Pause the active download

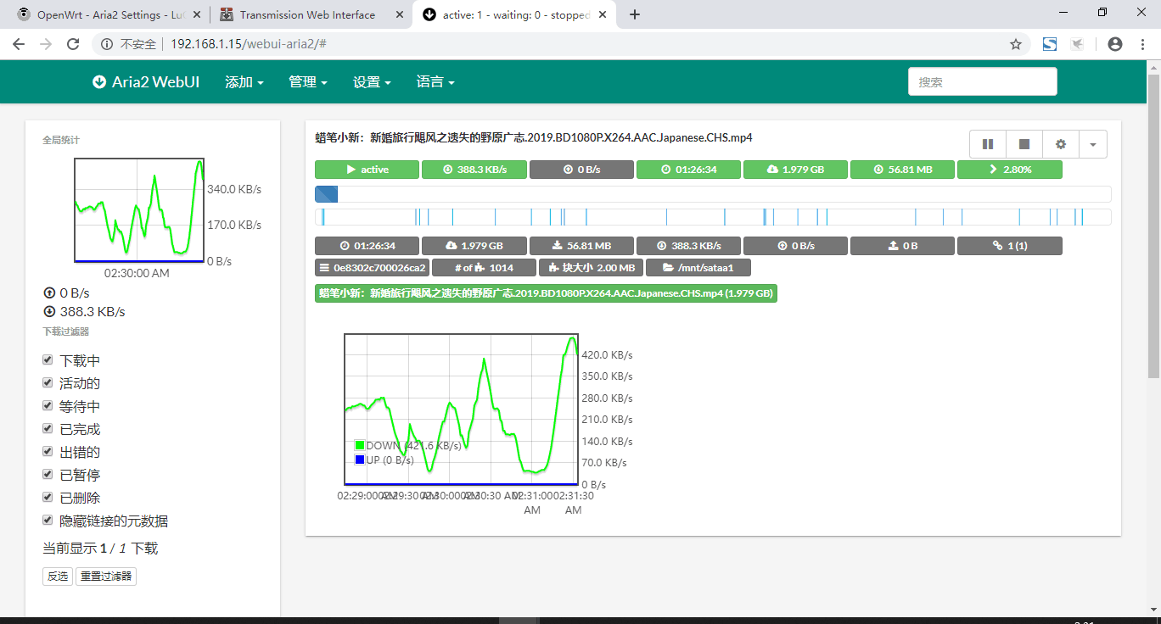(988, 144)
